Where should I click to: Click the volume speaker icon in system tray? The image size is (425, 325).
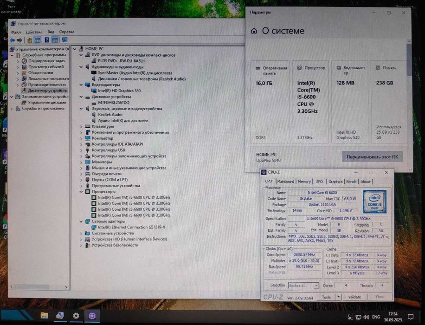point(366,317)
